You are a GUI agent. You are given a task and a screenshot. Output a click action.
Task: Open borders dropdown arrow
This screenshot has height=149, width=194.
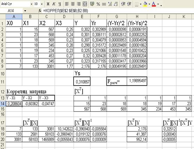pos(141,4)
